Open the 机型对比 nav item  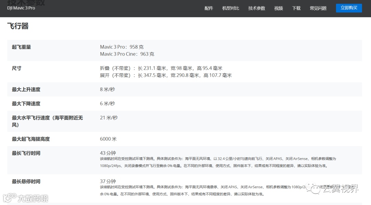[x=231, y=8]
